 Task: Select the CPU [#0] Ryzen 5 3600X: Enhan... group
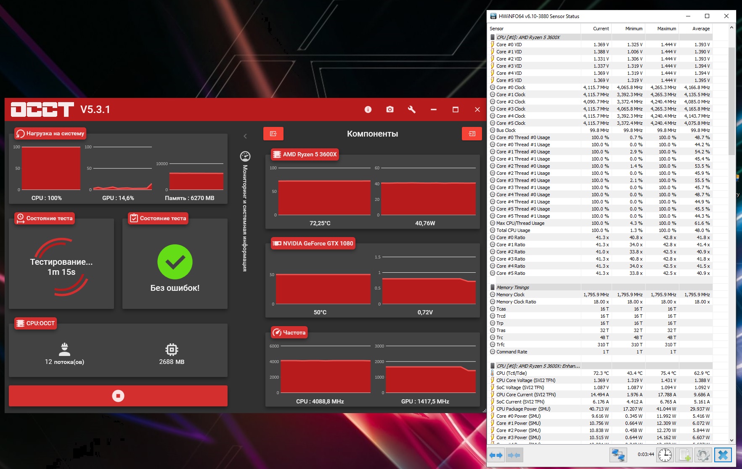[600, 366]
